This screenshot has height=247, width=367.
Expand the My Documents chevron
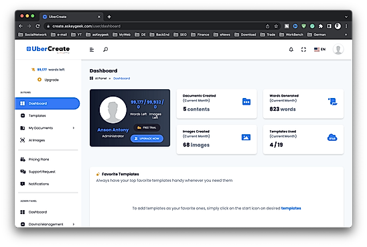click(x=74, y=128)
